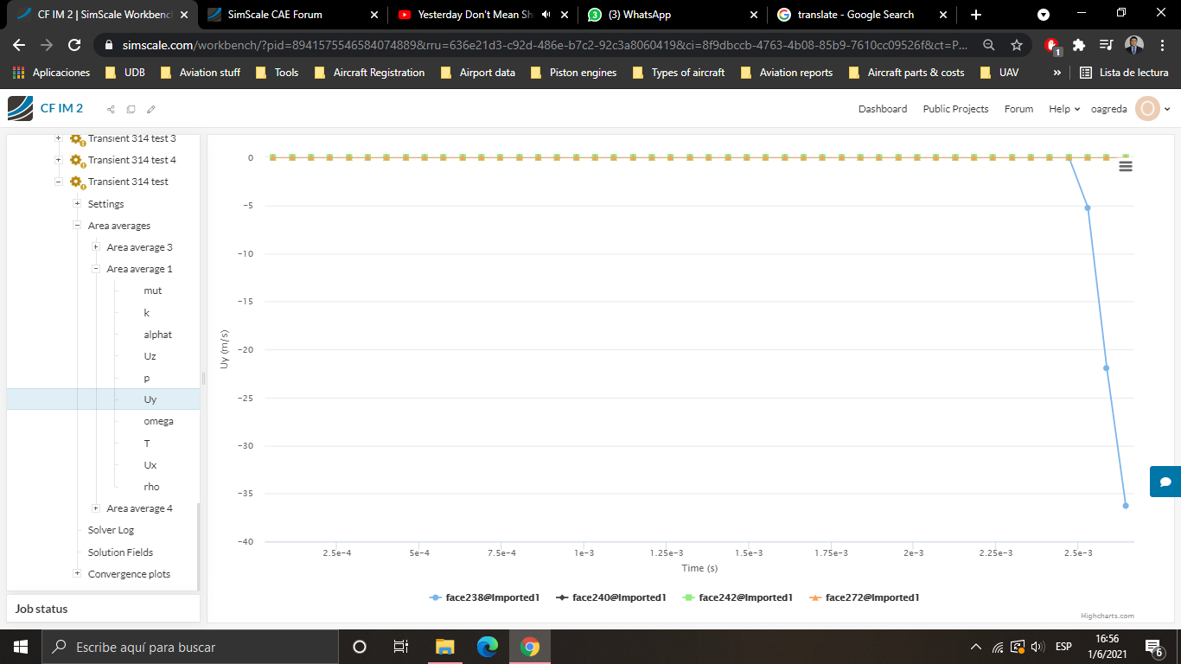Click the pencil edit icon beside CF IM 2
The width and height of the screenshot is (1181, 664).
tap(151, 109)
